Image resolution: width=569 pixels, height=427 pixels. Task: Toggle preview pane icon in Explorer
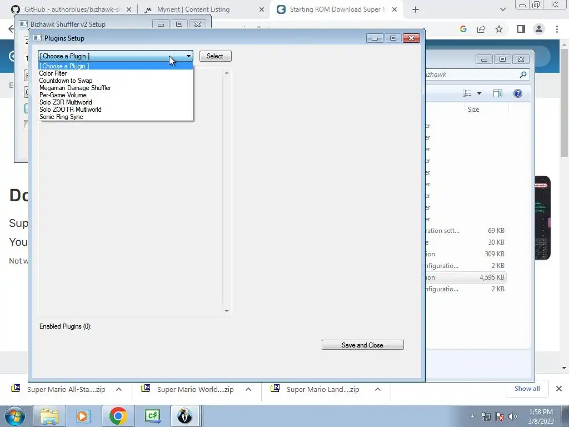pos(498,93)
